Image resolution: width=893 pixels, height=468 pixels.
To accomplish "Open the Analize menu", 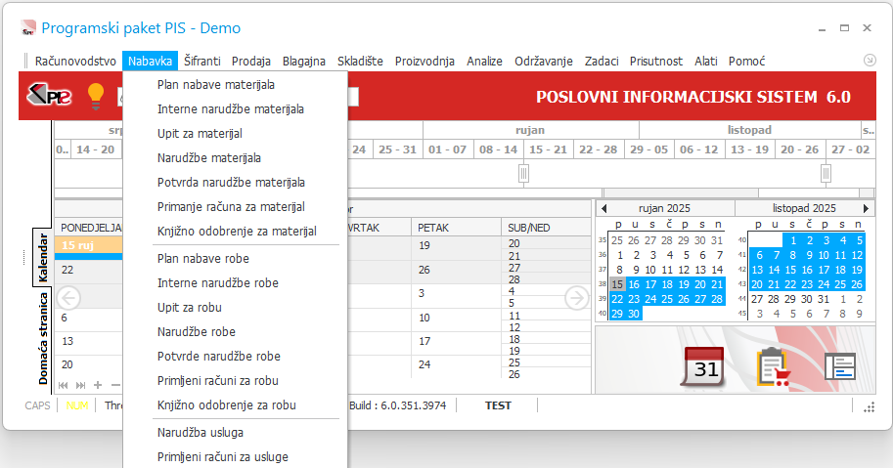I will 485,61.
